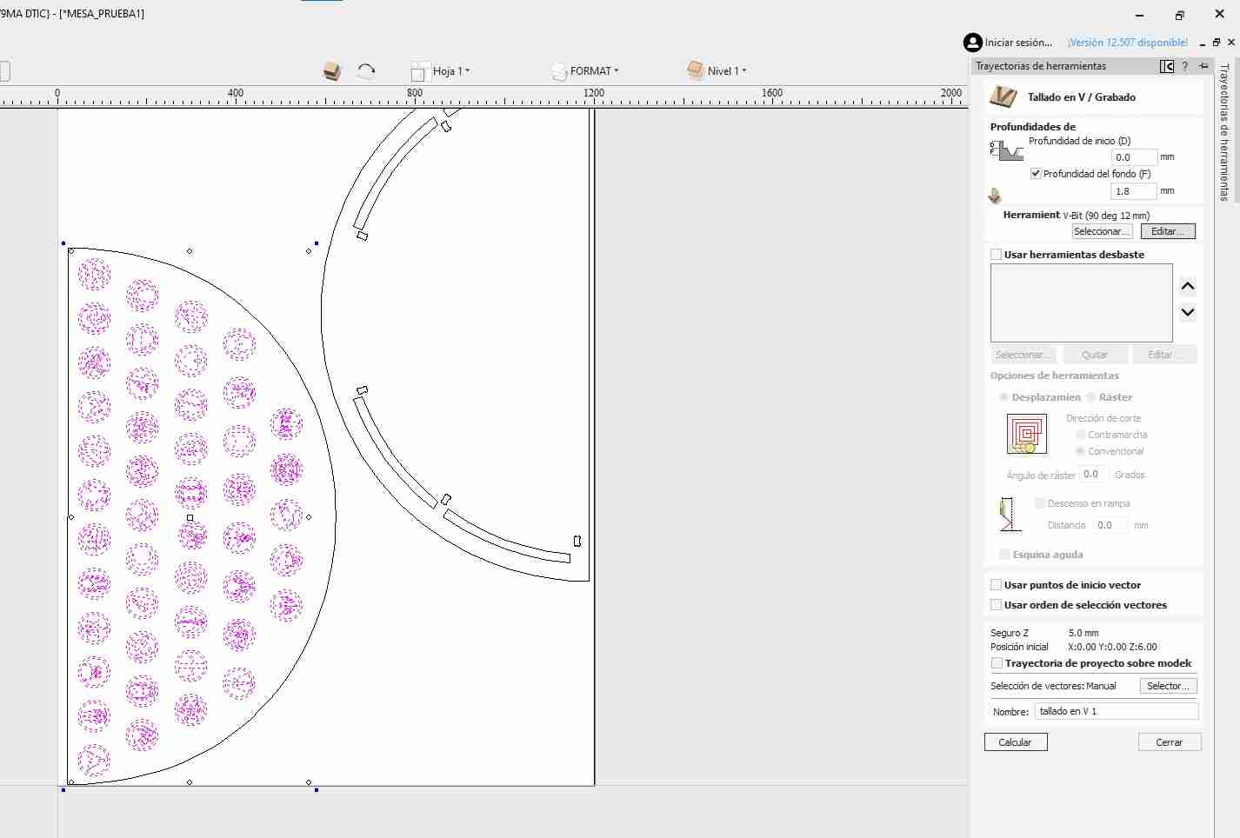Select the Ráster radio option
1240x838 pixels.
click(1090, 397)
